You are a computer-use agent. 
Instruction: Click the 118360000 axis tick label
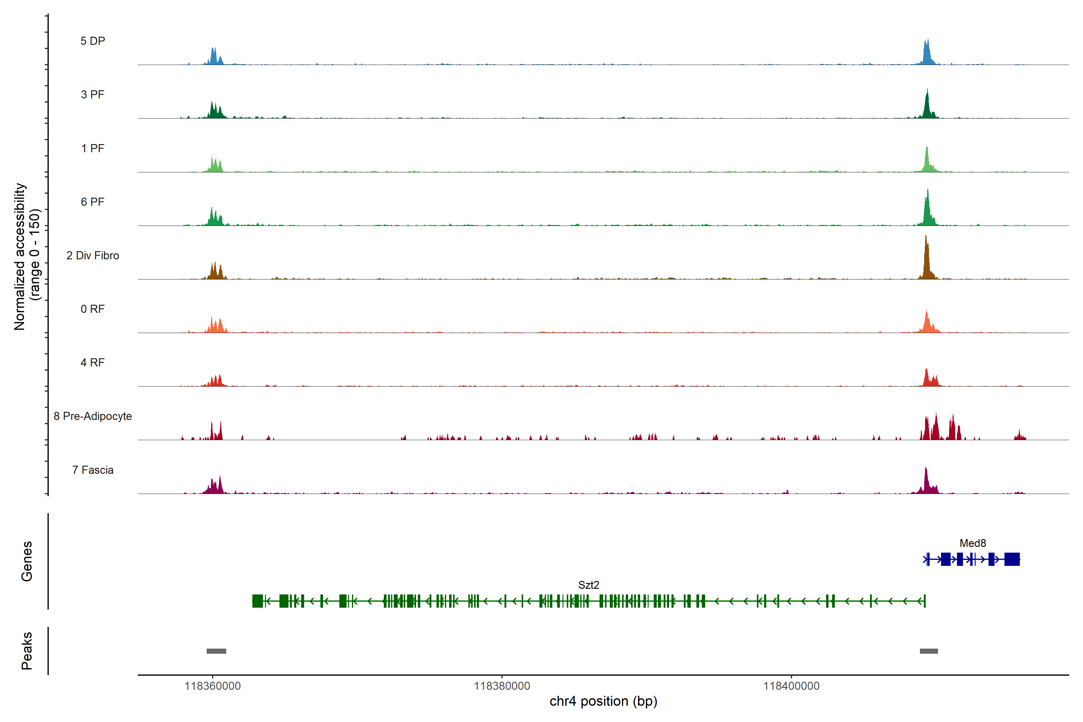coord(212,686)
